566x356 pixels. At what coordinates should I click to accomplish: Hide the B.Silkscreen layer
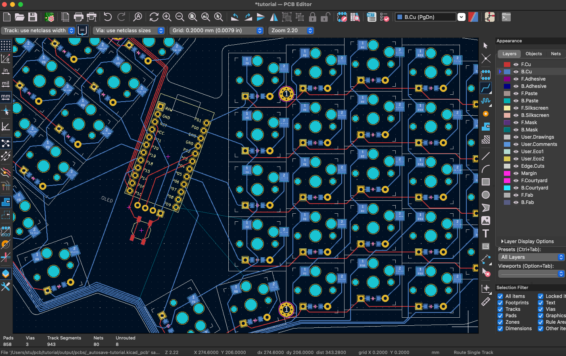click(516, 115)
